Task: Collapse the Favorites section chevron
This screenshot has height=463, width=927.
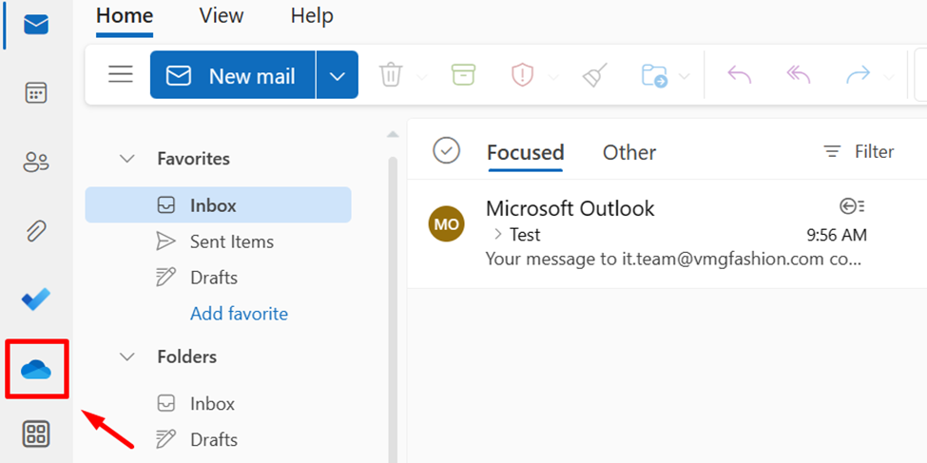Action: click(x=127, y=159)
